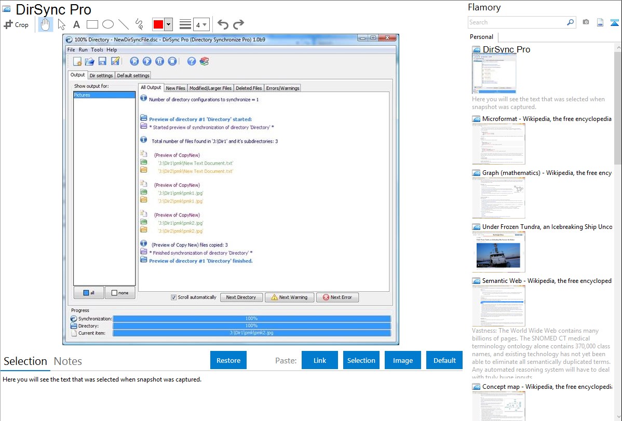Open the Under Frozen Tundra ship thumbnail
Viewport: 622px width, 421px height.
[x=498, y=252]
